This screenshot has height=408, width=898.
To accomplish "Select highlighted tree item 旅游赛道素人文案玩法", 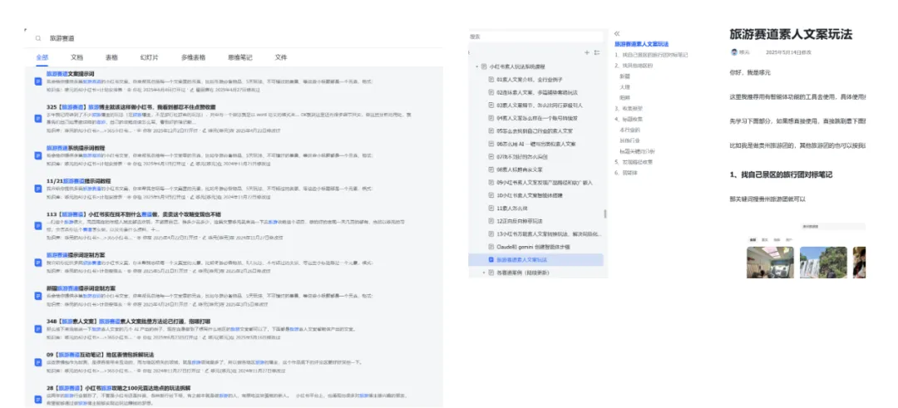I will point(536,260).
